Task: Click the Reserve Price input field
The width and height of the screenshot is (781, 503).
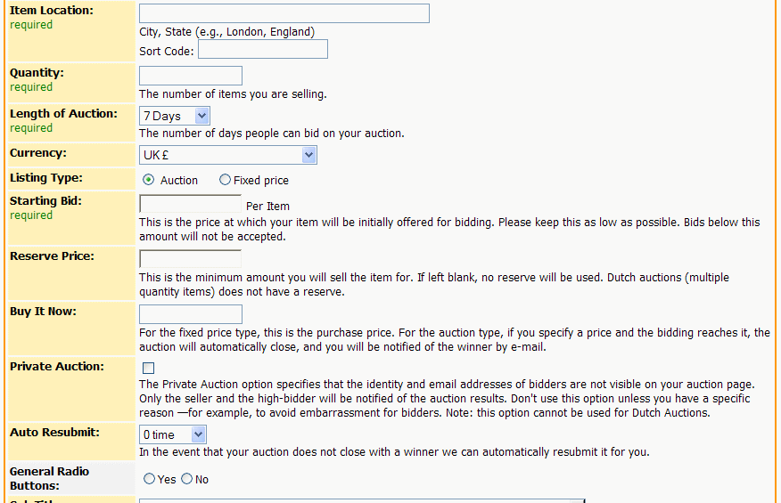Action: click(190, 259)
